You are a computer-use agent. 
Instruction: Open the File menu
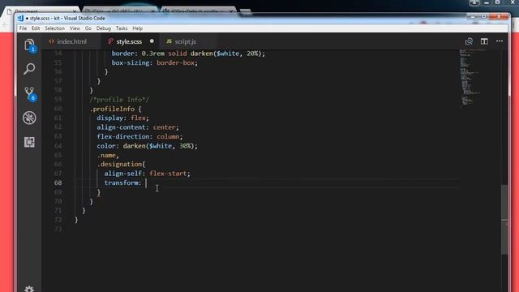(x=23, y=28)
